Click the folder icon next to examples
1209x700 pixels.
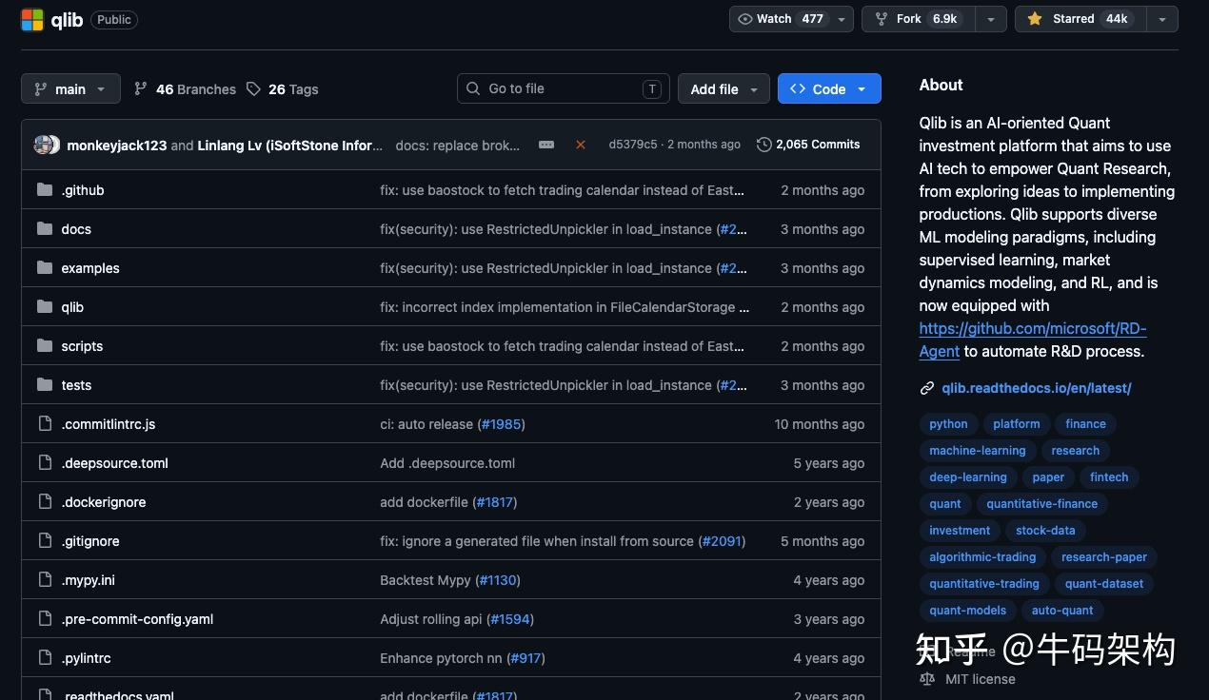[45, 268]
